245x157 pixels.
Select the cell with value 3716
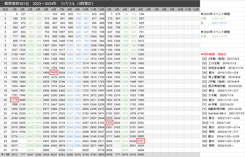click(x=101, y=150)
